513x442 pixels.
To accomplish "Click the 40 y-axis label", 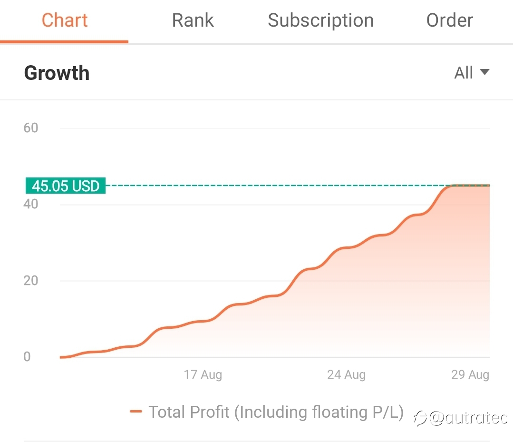I will pos(31,204).
